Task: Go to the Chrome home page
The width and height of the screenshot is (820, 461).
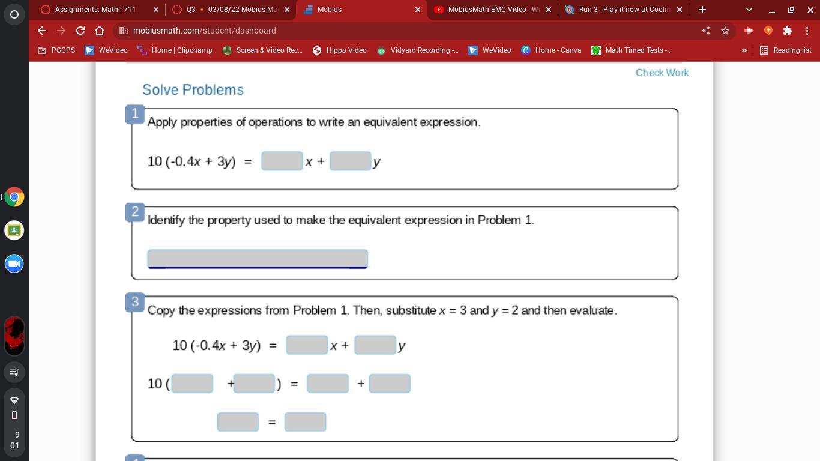Action: (100, 31)
